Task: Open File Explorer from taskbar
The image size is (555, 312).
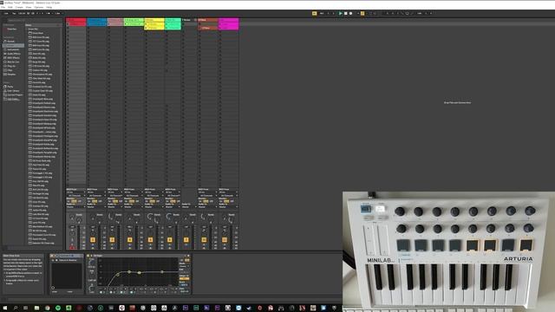Action: tap(36, 309)
